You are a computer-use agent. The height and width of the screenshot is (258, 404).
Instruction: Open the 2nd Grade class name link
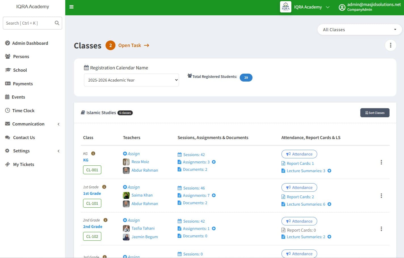click(x=92, y=227)
